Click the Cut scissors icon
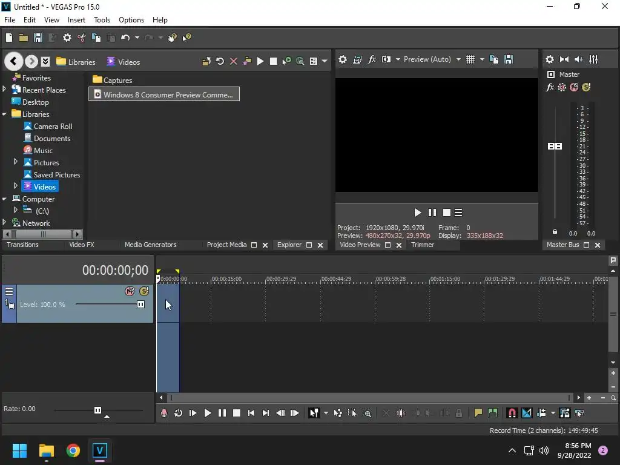 (82, 38)
